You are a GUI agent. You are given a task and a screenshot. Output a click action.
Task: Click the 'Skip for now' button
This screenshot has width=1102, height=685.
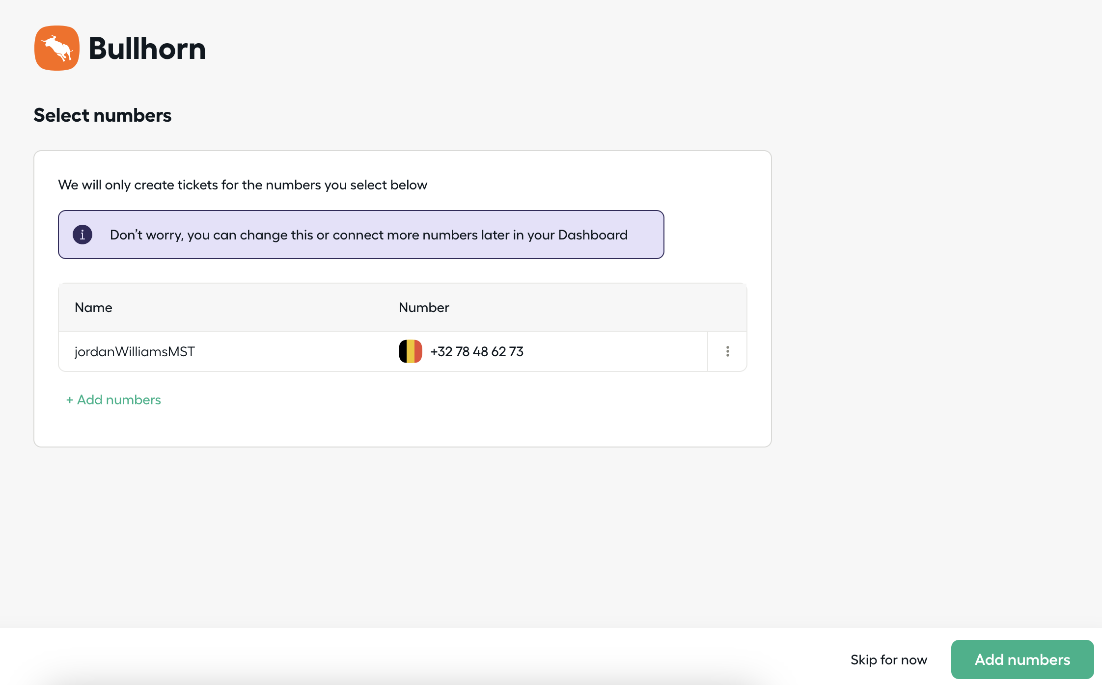pyautogui.click(x=889, y=659)
